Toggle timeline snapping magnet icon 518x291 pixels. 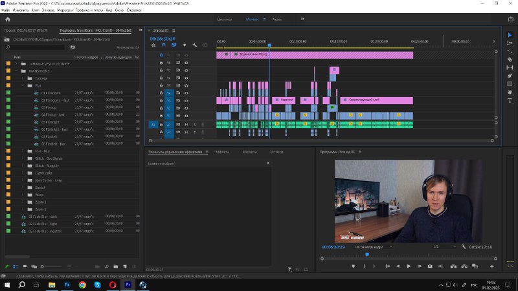coord(164,45)
